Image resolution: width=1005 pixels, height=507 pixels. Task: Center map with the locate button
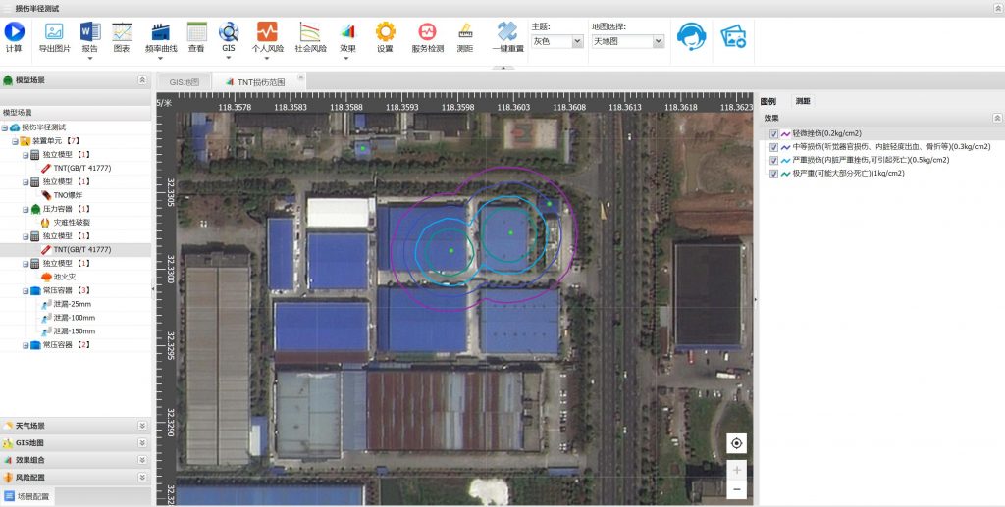pos(736,443)
